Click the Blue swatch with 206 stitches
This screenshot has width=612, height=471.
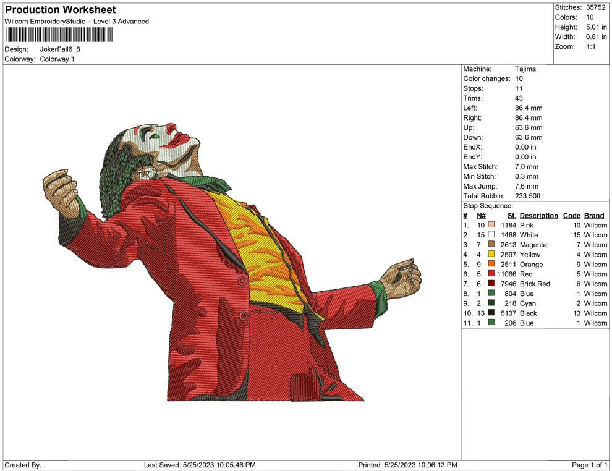click(x=491, y=322)
